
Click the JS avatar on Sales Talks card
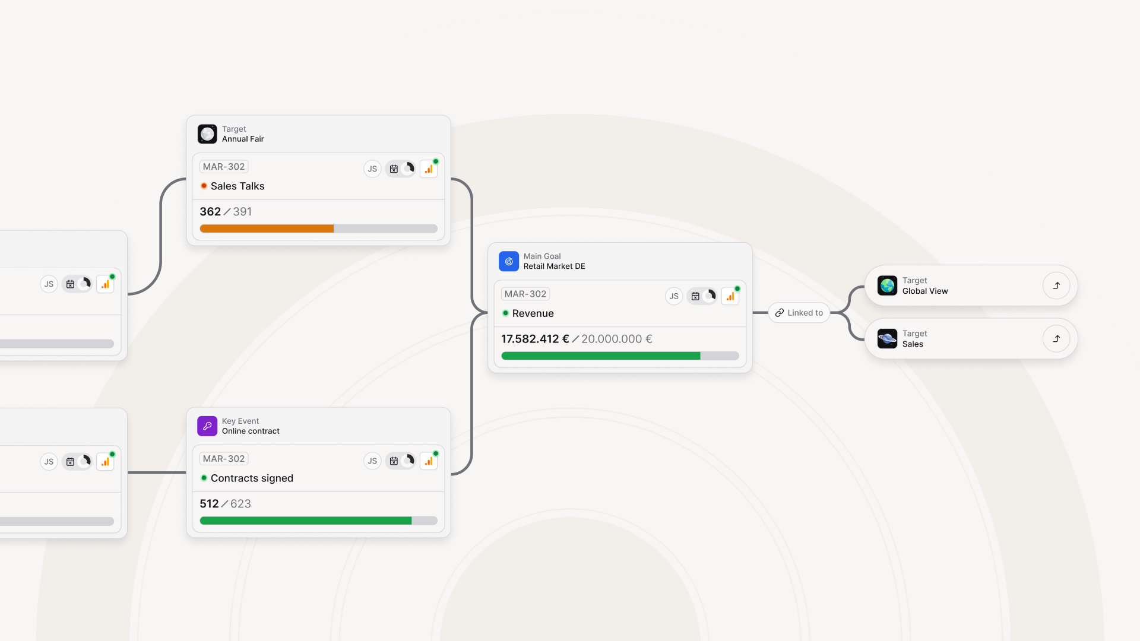(372, 169)
